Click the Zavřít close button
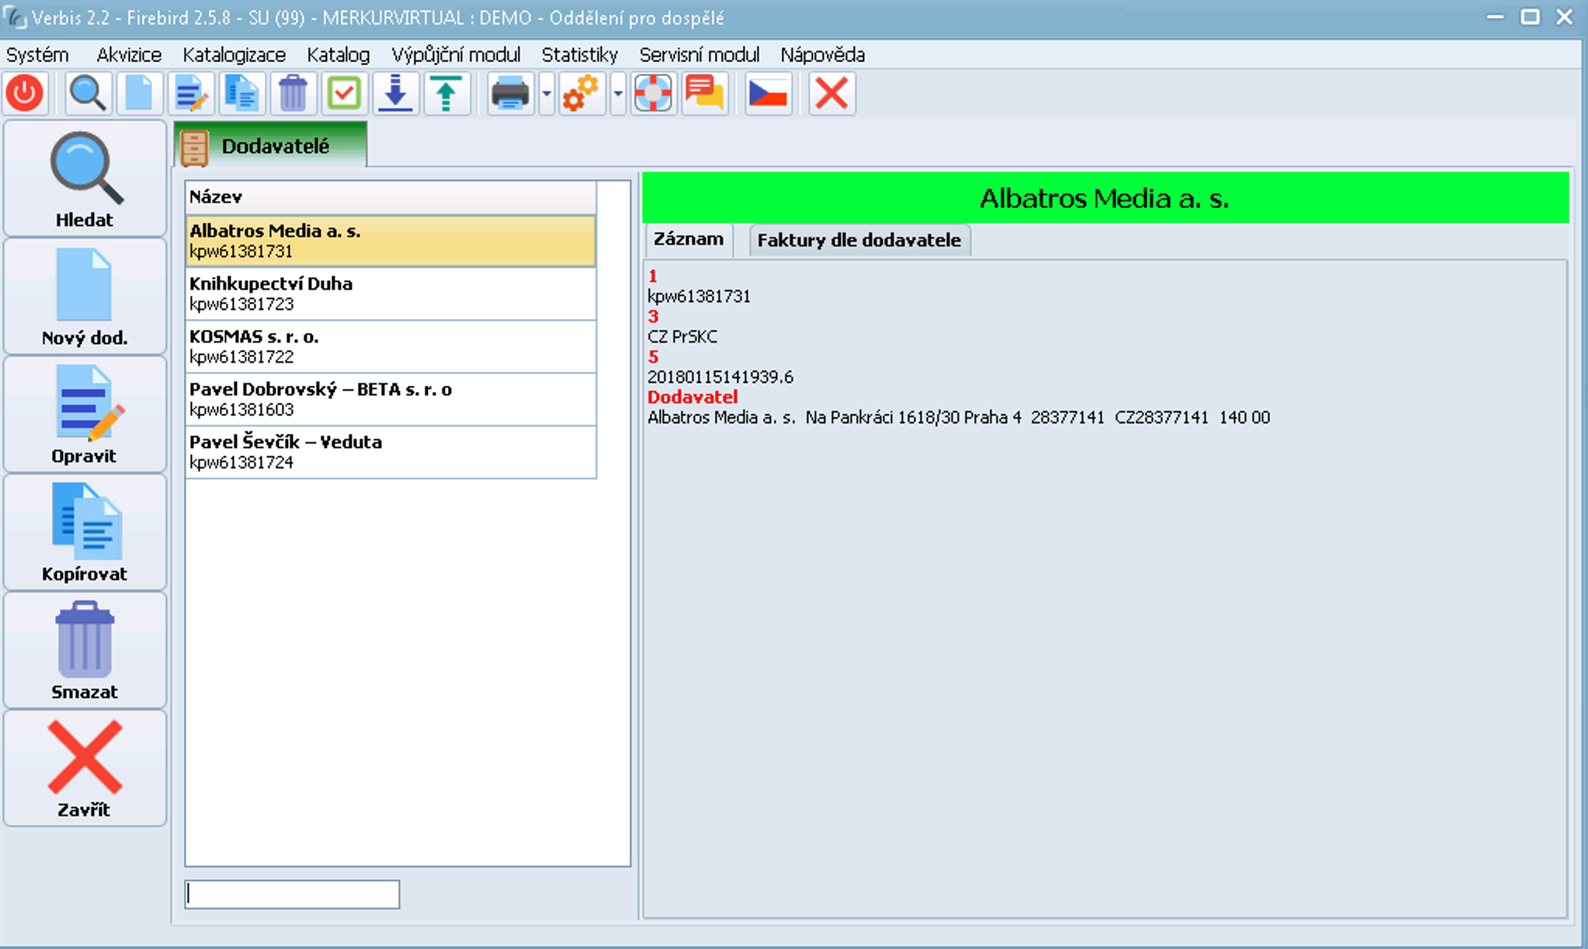 85,769
